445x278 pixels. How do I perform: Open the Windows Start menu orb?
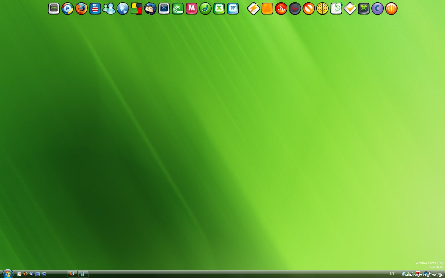[x=8, y=274]
